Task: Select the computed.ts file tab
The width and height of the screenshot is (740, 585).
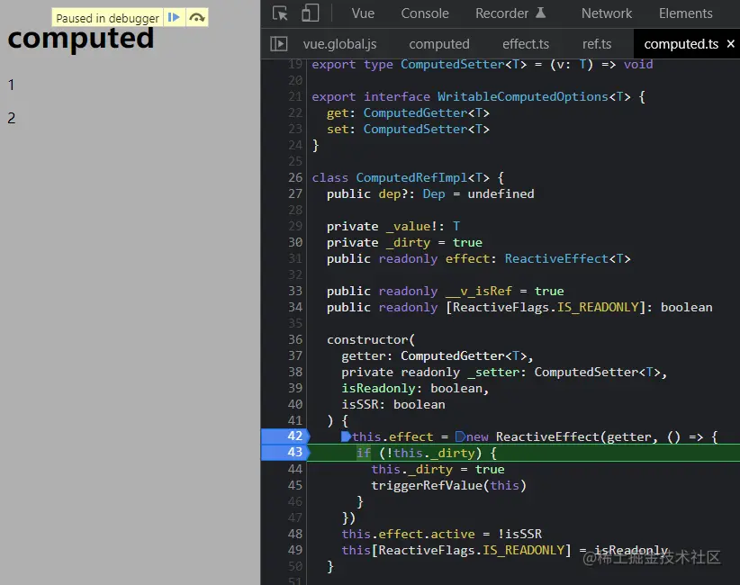Action: [681, 44]
